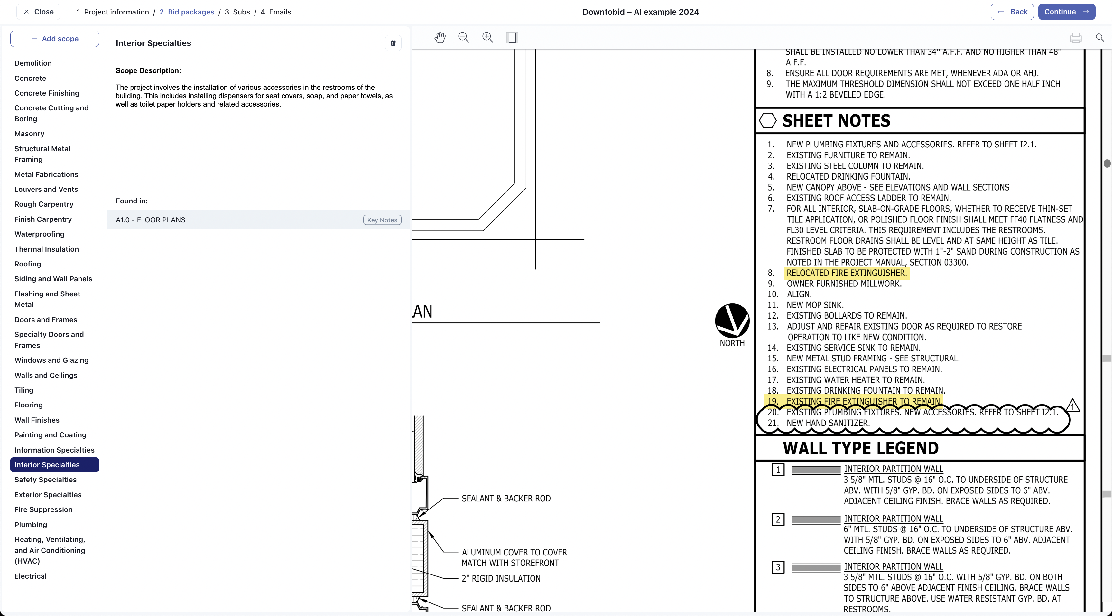This screenshot has height=616, width=1112.
Task: Select the Safety Specialties scope
Action: pyautogui.click(x=45, y=479)
